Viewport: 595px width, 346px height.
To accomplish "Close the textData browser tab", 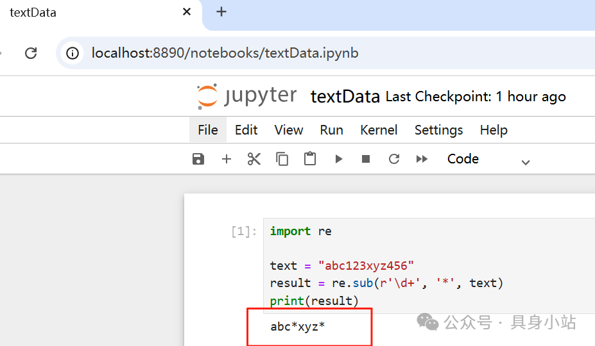I will click(x=186, y=12).
